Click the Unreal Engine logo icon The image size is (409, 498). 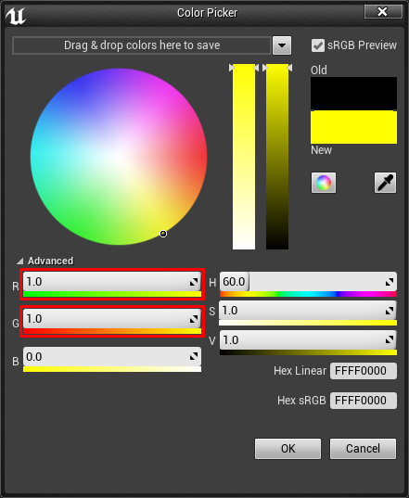click(x=15, y=16)
